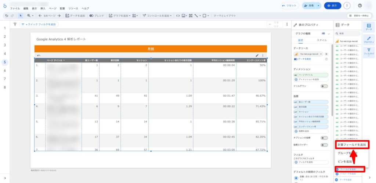Click the blue 表示 button
The image size is (376, 183).
tap(332, 6)
